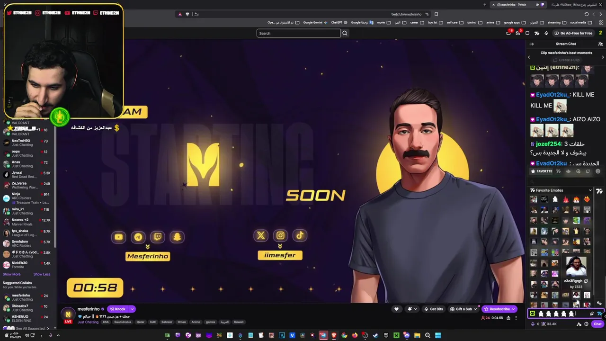Select the FAVORITE emote tab
Screen dimensions: 606x341
542,171
